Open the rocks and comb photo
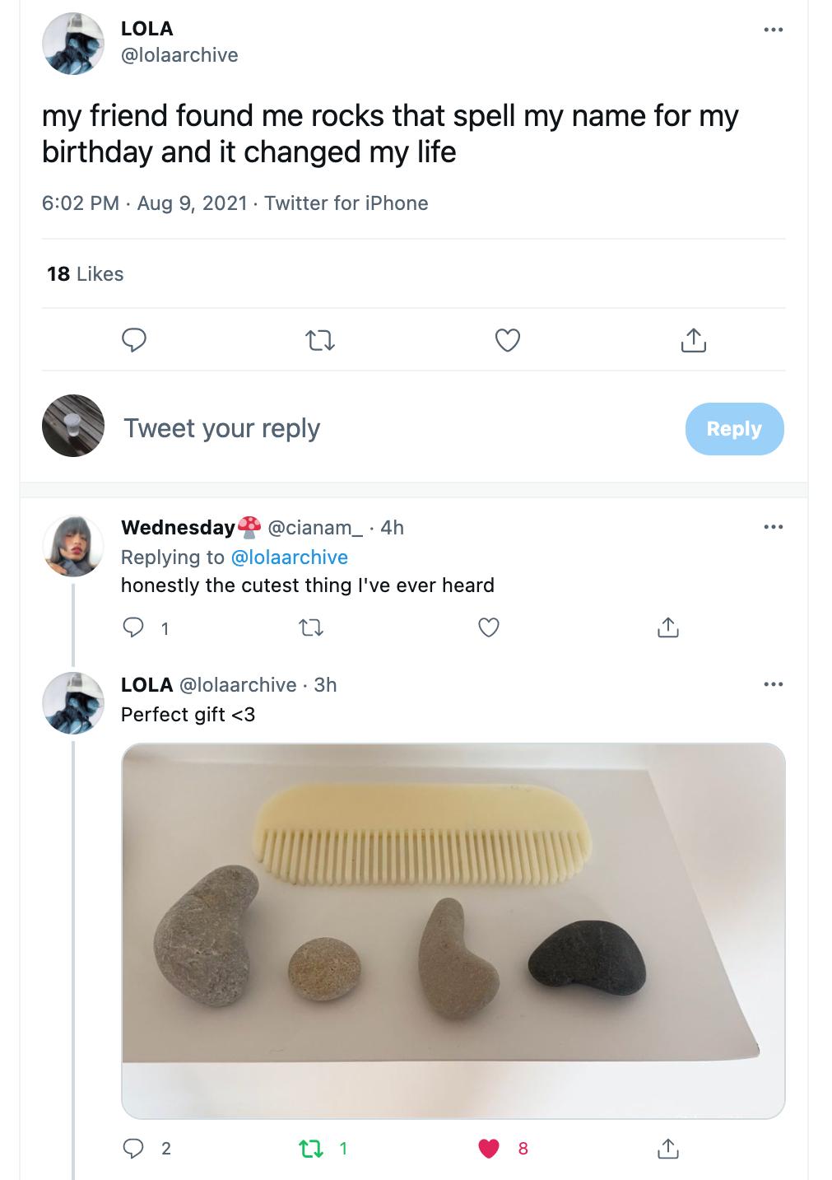This screenshot has width=832, height=1180. click(x=453, y=930)
